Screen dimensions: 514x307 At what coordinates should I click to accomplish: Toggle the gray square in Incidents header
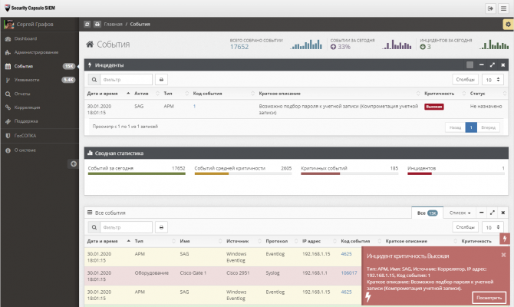(x=470, y=65)
